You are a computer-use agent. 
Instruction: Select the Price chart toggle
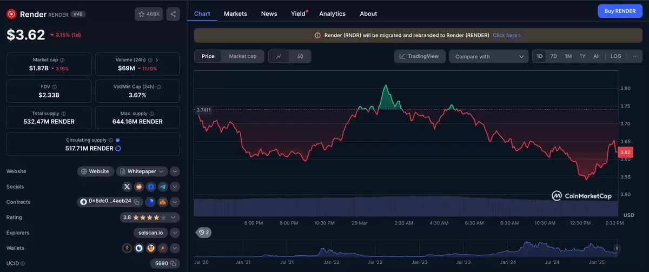(208, 56)
